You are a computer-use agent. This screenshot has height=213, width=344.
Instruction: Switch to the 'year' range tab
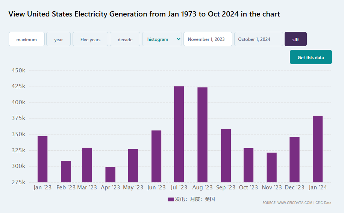click(x=58, y=39)
